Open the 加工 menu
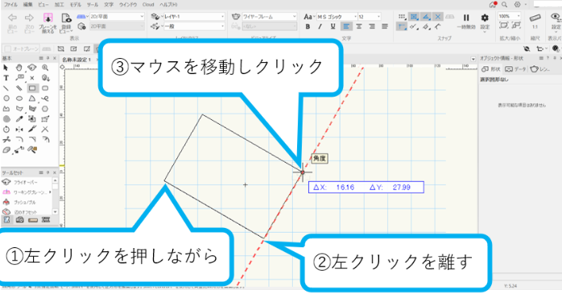The height and width of the screenshot is (294, 562). coord(59,5)
